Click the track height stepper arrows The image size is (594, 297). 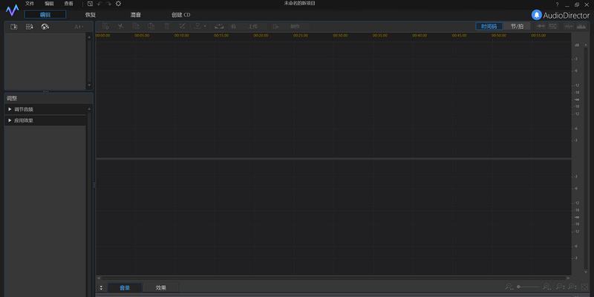101,287
